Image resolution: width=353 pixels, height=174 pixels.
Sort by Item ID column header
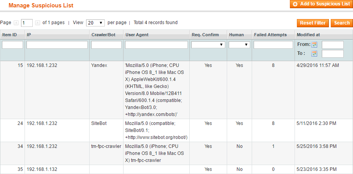(9, 35)
